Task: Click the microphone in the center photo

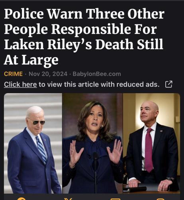Action: point(95,172)
